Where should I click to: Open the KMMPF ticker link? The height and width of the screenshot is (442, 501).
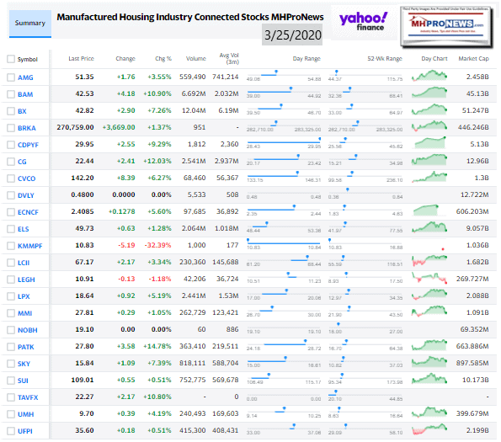click(x=30, y=246)
